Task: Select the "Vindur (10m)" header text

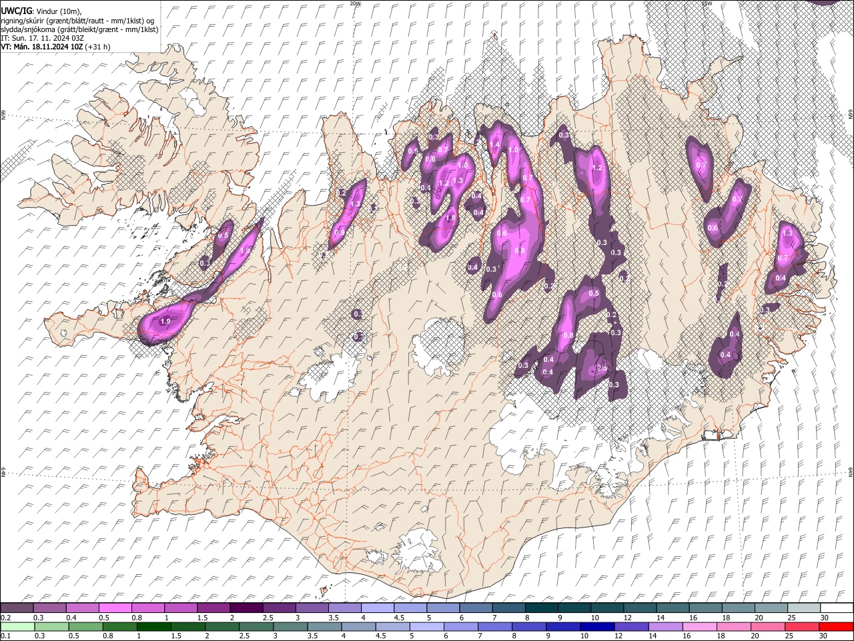Action: click(59, 11)
